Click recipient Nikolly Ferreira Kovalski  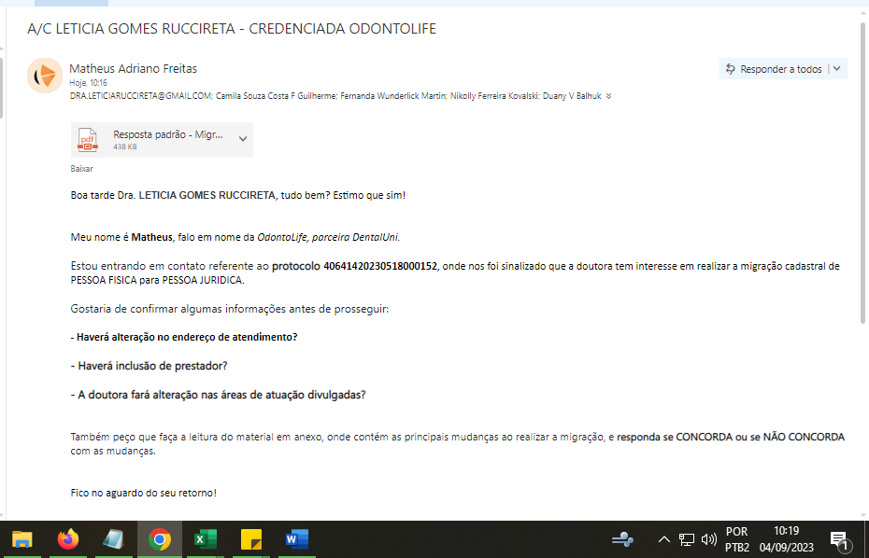[x=492, y=96]
